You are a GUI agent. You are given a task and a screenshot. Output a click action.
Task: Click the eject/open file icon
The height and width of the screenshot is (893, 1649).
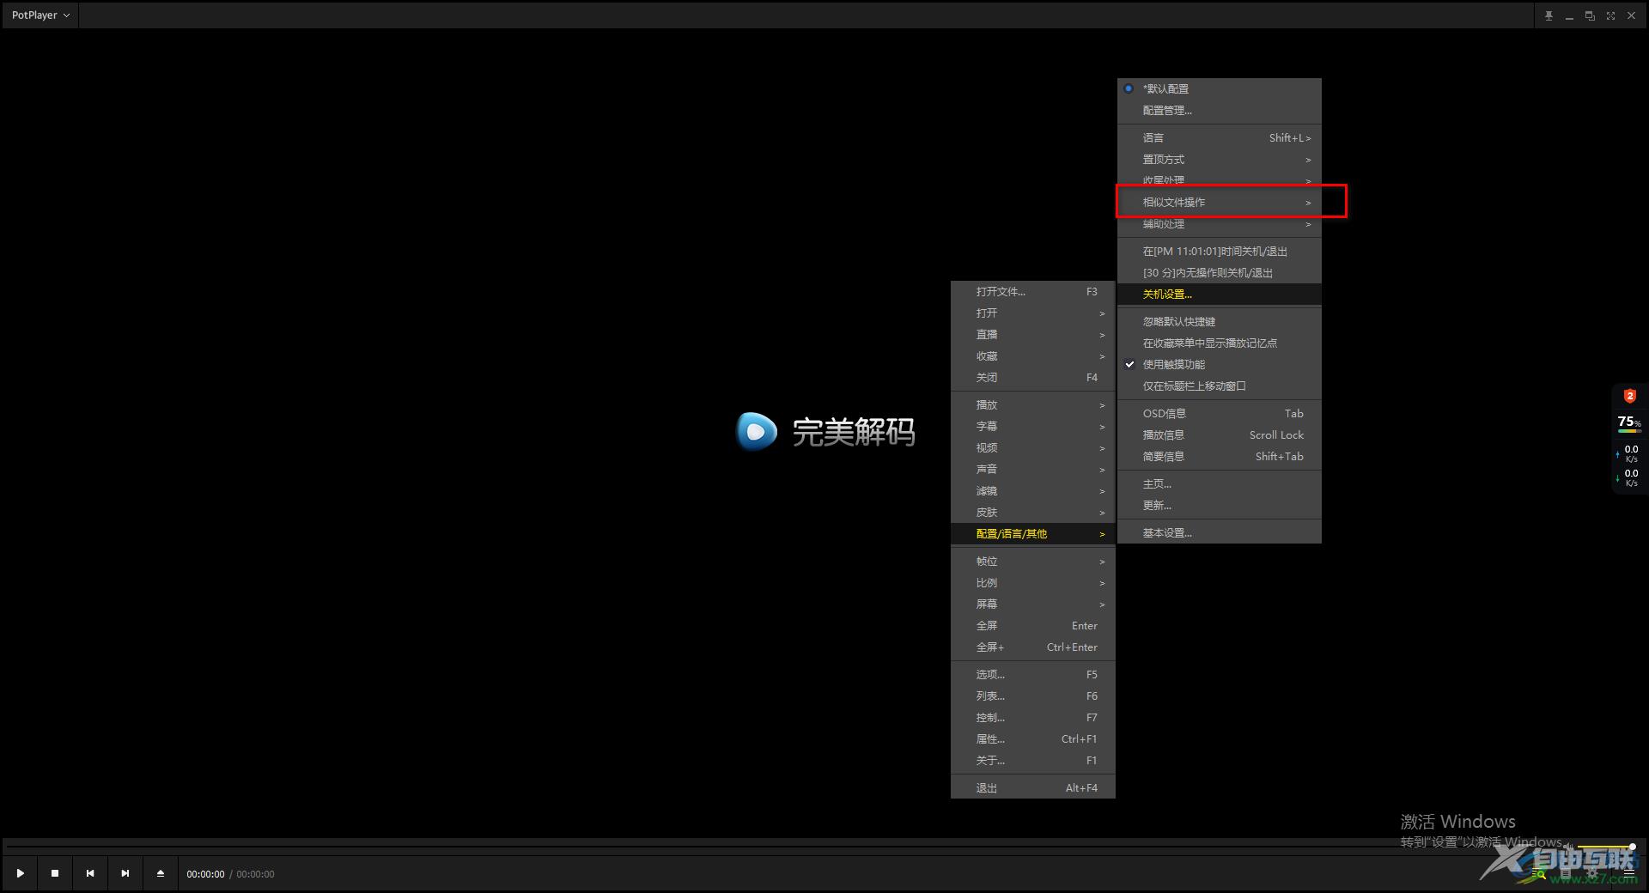161,873
